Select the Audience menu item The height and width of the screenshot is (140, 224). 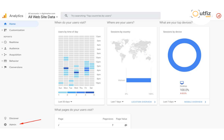coord(14,48)
